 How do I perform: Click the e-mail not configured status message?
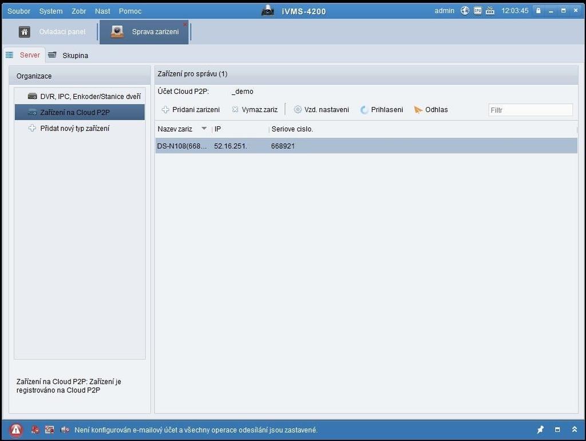tap(196, 430)
